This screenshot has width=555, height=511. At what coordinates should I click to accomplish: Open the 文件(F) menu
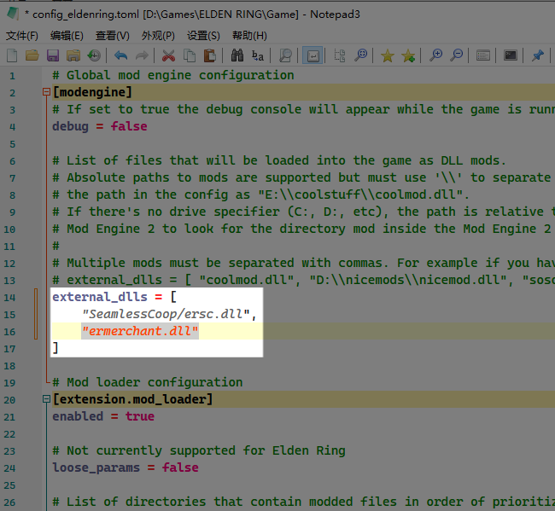[x=22, y=36]
